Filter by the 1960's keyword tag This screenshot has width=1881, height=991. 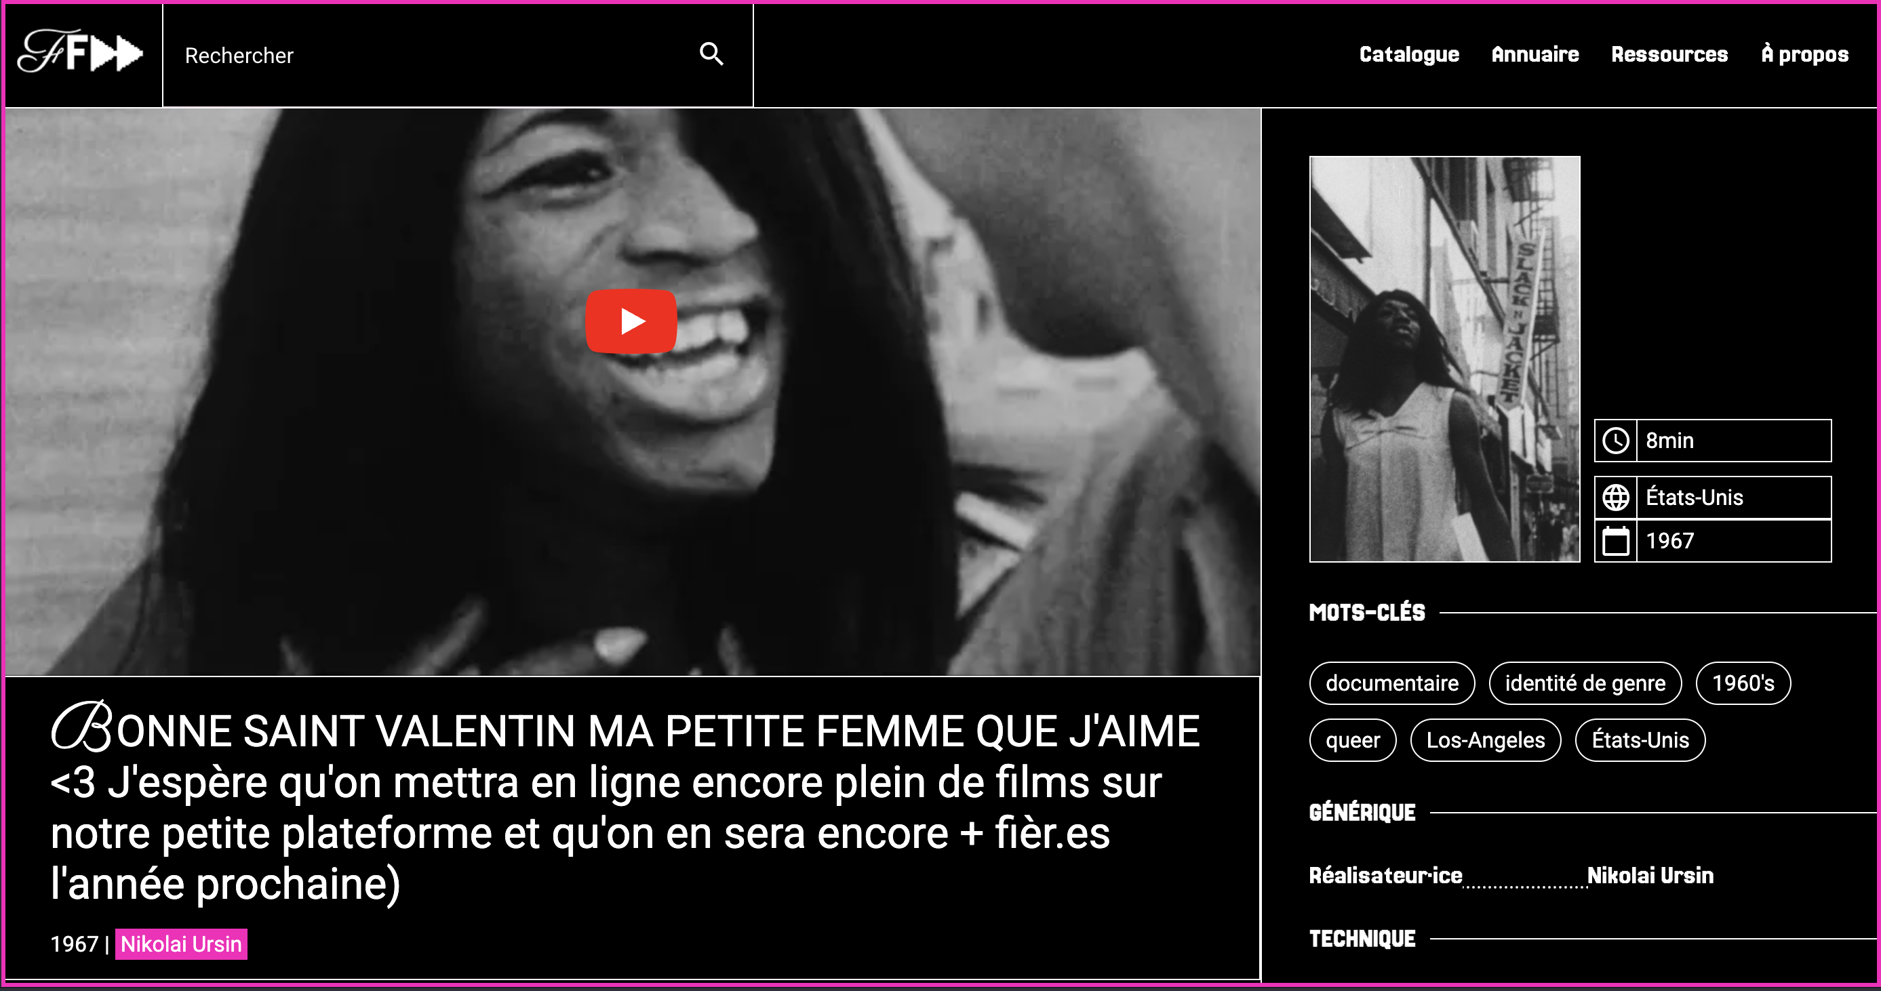click(x=1743, y=683)
